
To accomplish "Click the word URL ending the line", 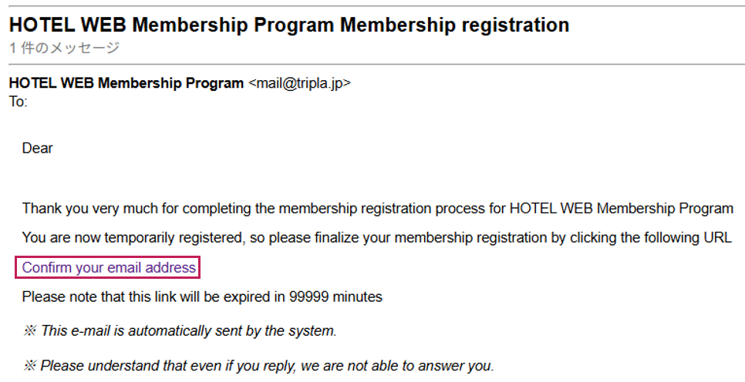I will click(716, 237).
